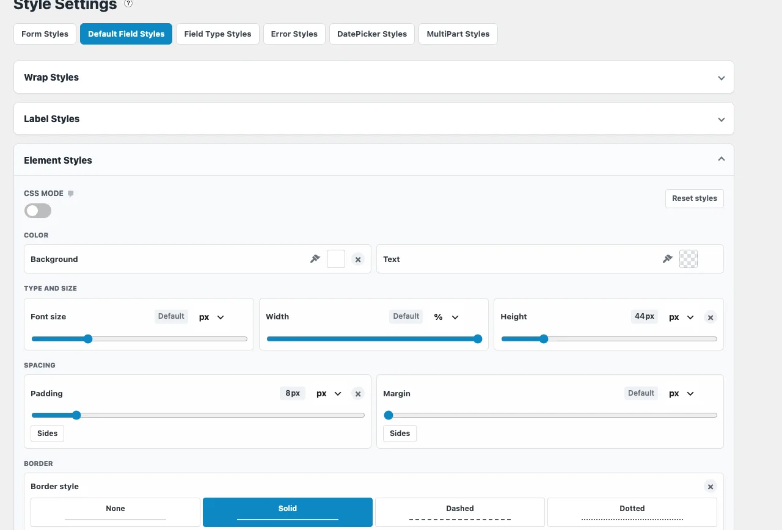
Task: Open the Background color swatch
Action: coord(336,259)
